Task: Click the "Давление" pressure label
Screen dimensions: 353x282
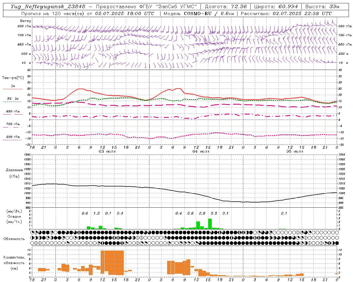Action: point(14,170)
